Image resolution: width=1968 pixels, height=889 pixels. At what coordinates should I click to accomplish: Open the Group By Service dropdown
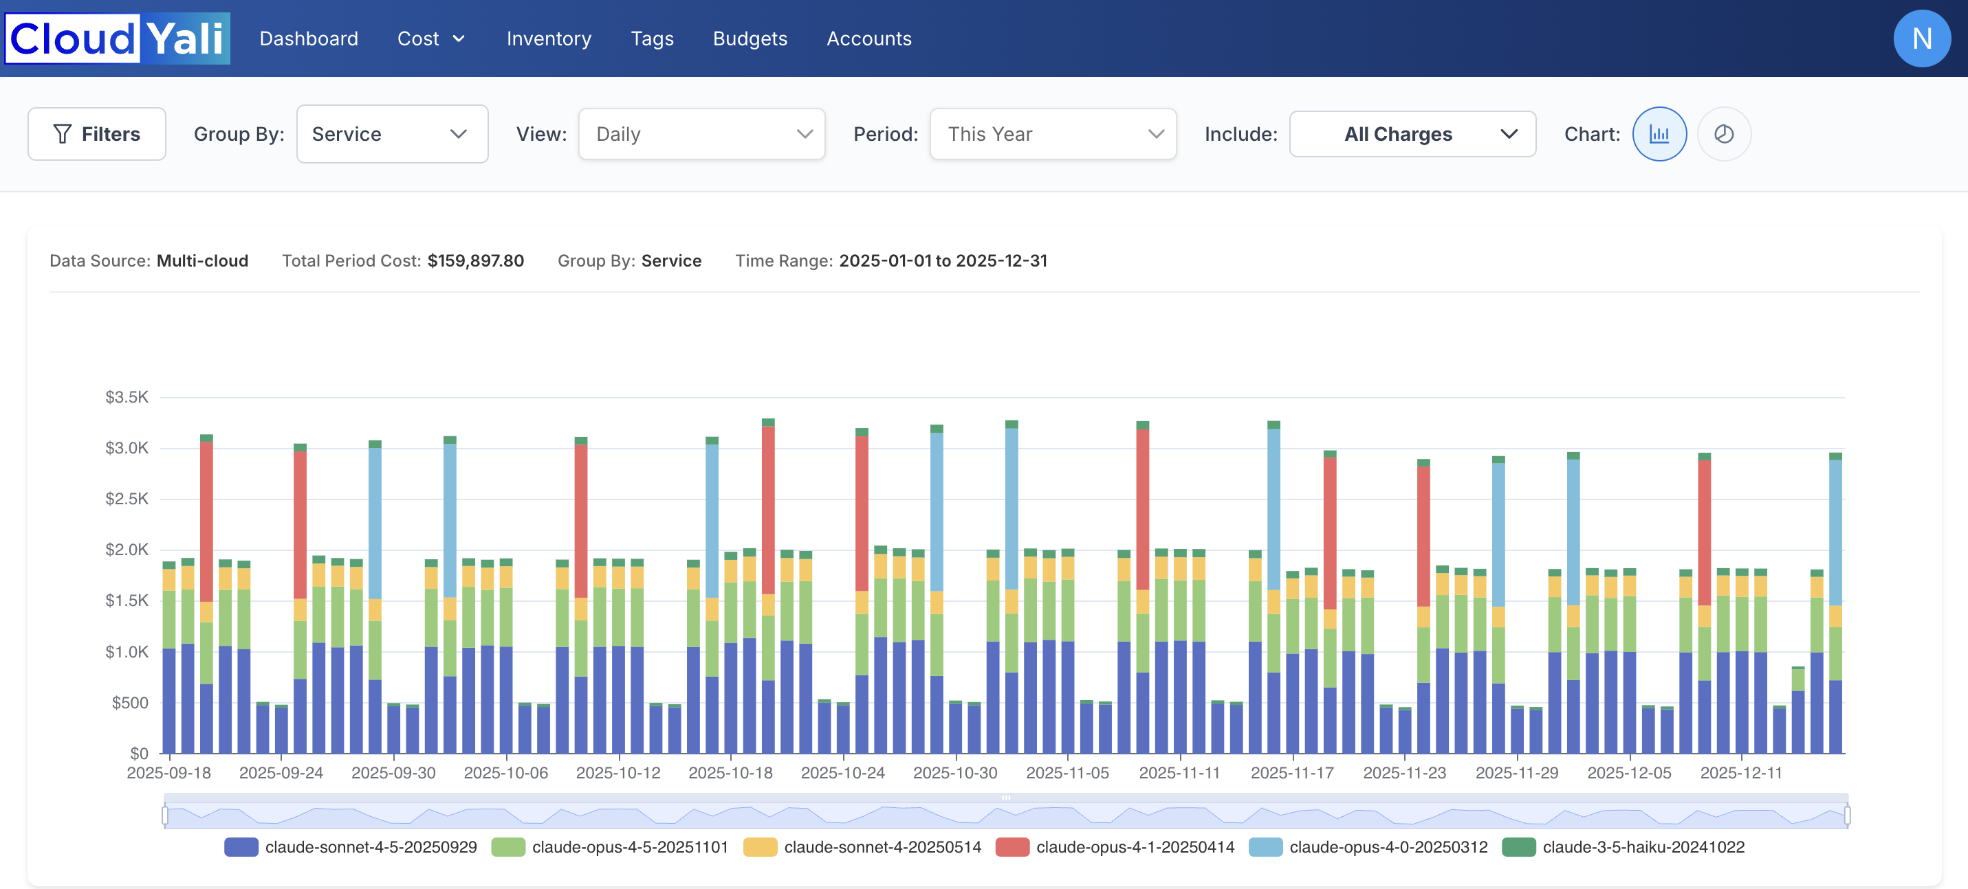pos(392,134)
